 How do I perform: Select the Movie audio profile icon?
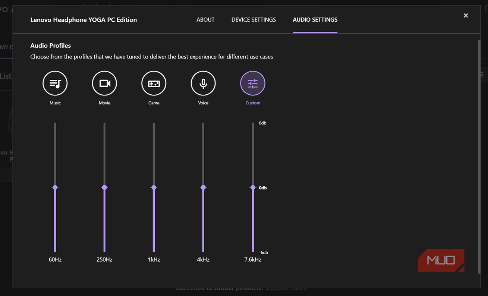[x=104, y=84]
